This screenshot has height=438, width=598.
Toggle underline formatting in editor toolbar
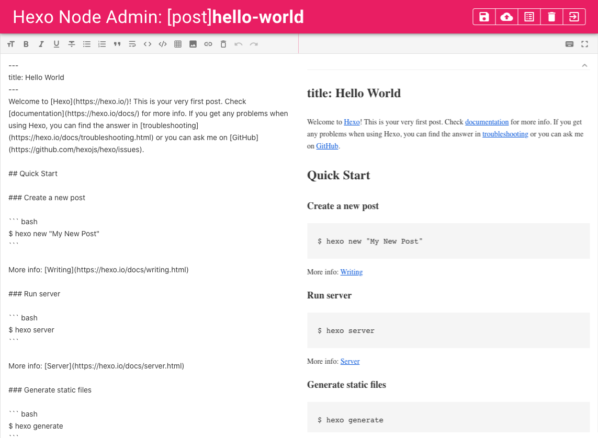(57, 44)
